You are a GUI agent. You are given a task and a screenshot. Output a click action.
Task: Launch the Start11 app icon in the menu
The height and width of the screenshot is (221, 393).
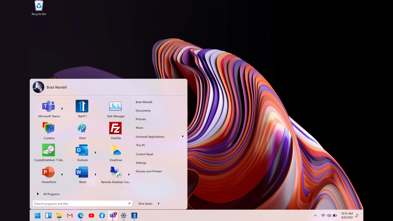pyautogui.click(x=82, y=109)
